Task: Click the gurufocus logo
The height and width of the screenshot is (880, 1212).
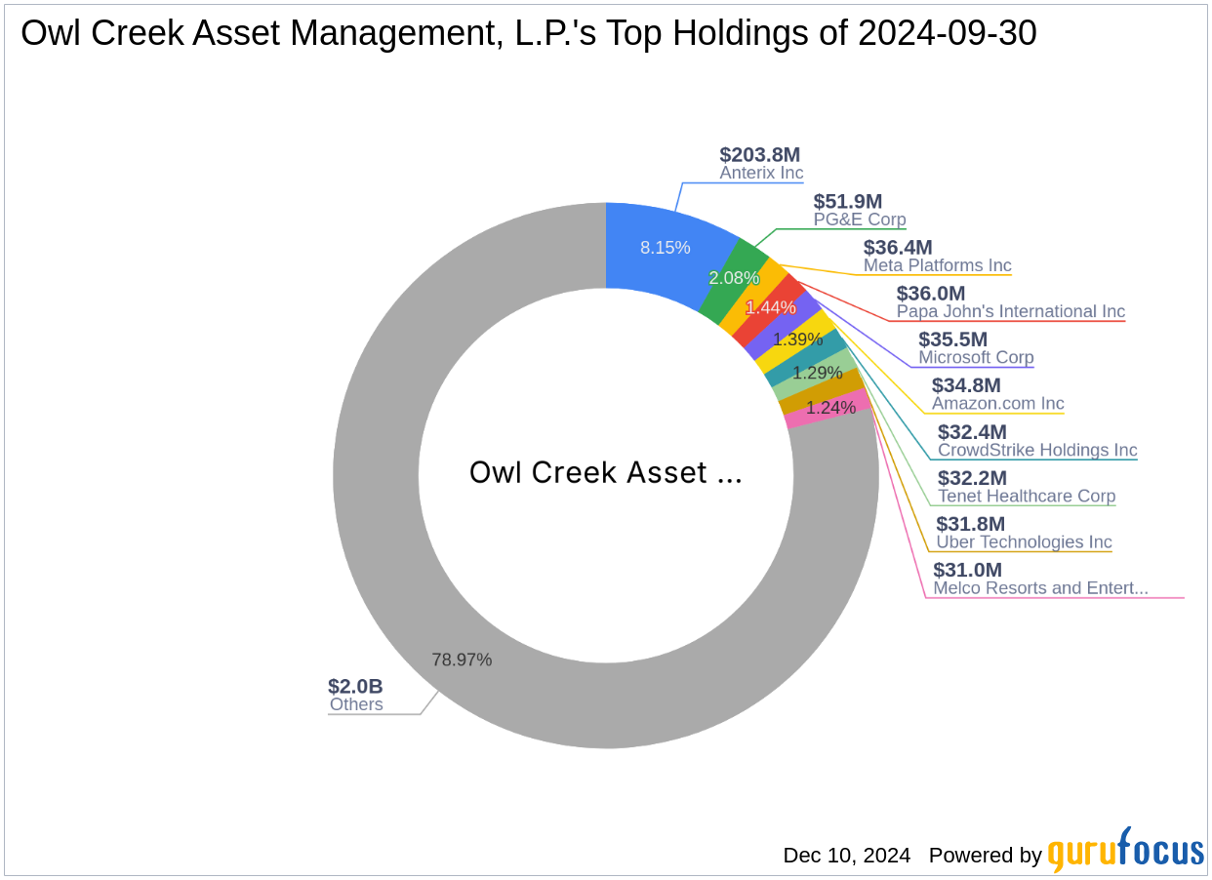Action: [x=1126, y=851]
